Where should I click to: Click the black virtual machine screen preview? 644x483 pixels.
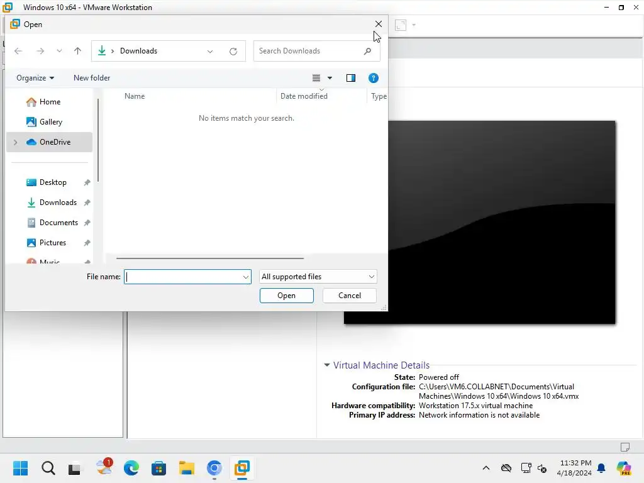[x=501, y=222]
